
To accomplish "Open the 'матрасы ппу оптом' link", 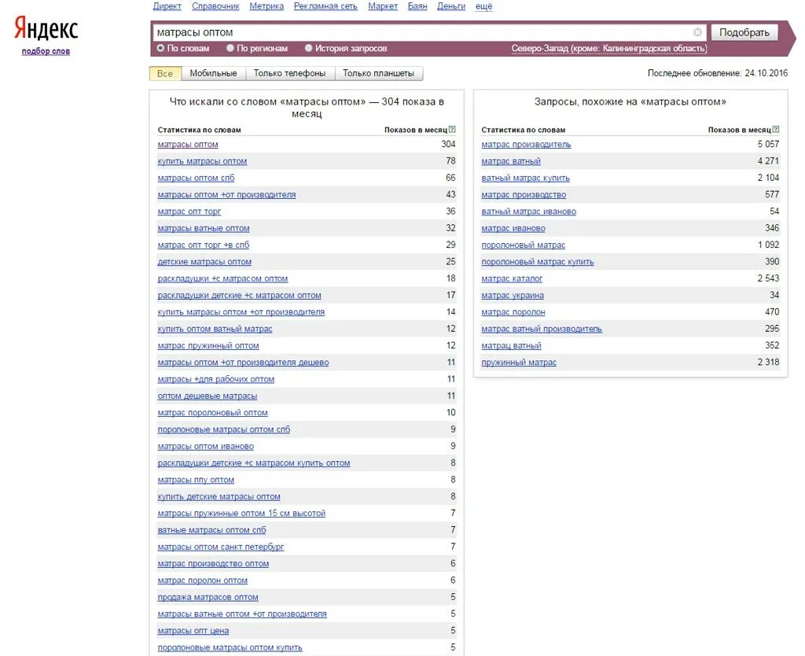I will (196, 480).
